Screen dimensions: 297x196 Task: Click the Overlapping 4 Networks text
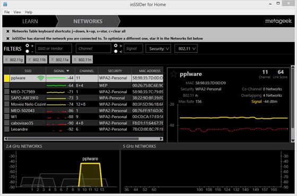[261, 95]
